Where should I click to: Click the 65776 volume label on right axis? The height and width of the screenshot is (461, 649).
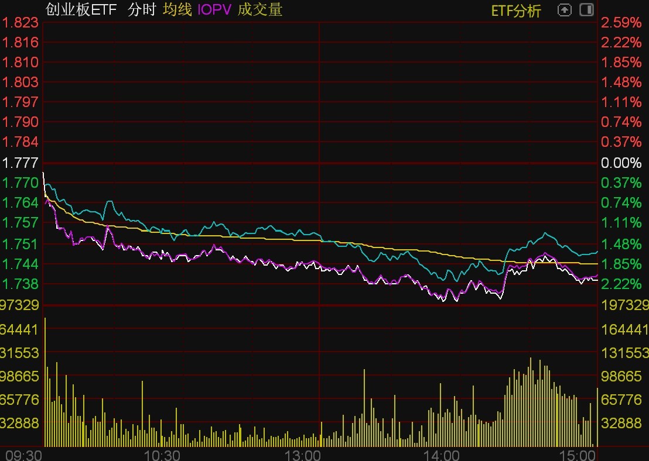(621, 400)
